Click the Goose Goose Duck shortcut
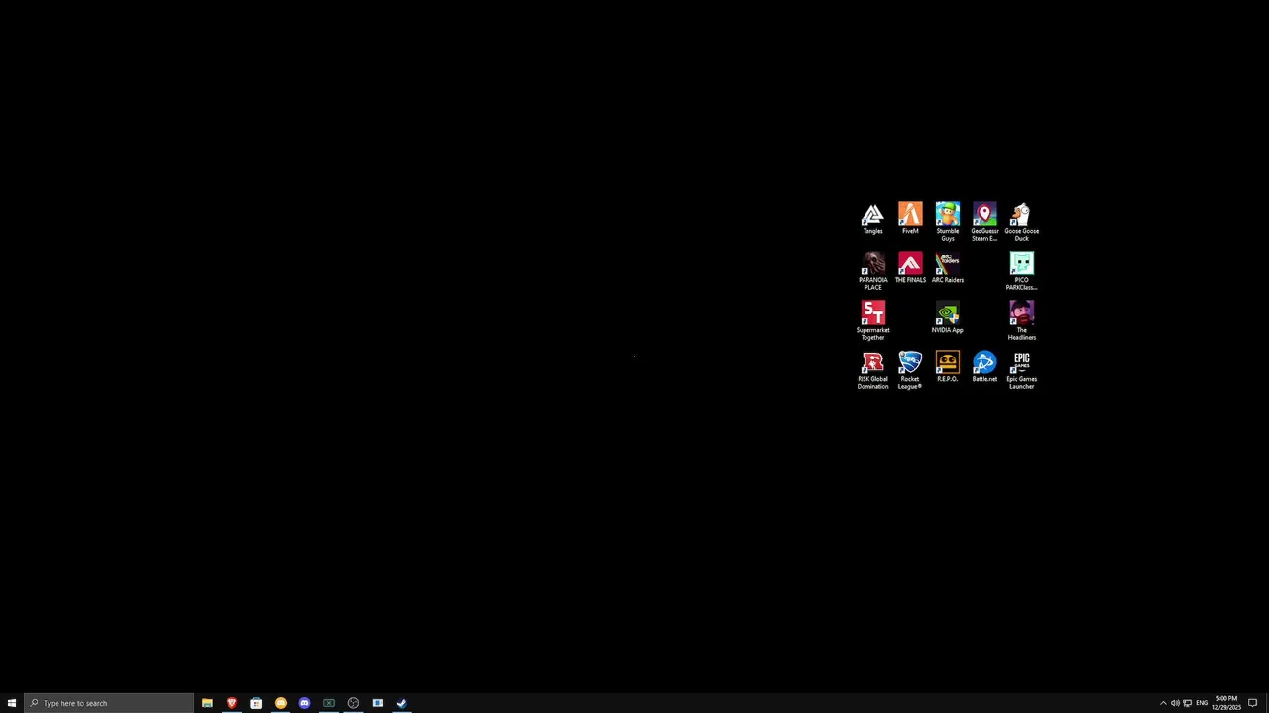This screenshot has height=713, width=1269. click(x=1022, y=223)
